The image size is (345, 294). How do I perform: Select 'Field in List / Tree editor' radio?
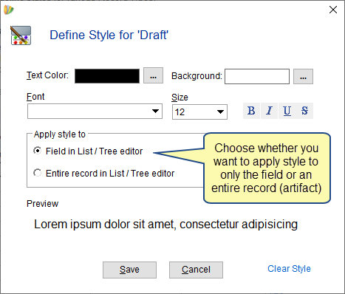(x=38, y=151)
